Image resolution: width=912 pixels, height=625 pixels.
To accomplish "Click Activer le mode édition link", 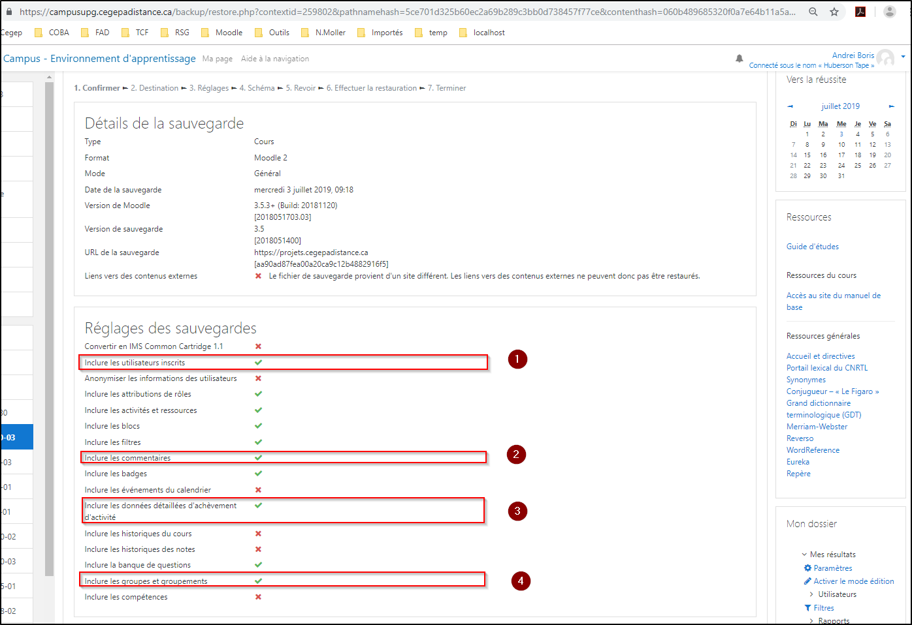I will [x=853, y=581].
